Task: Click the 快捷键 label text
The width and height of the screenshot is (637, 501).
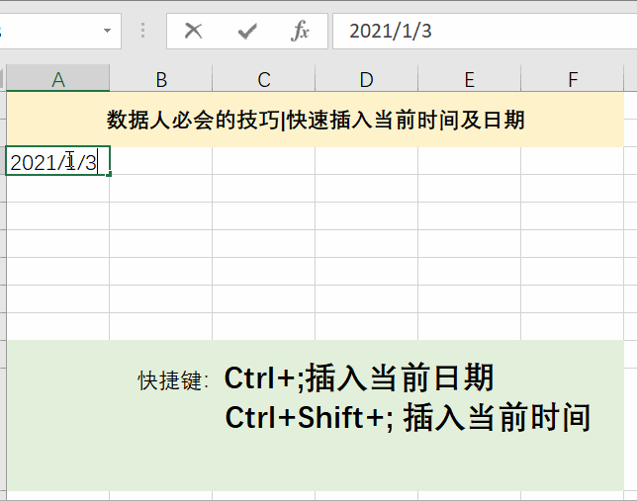Action: [x=173, y=380]
